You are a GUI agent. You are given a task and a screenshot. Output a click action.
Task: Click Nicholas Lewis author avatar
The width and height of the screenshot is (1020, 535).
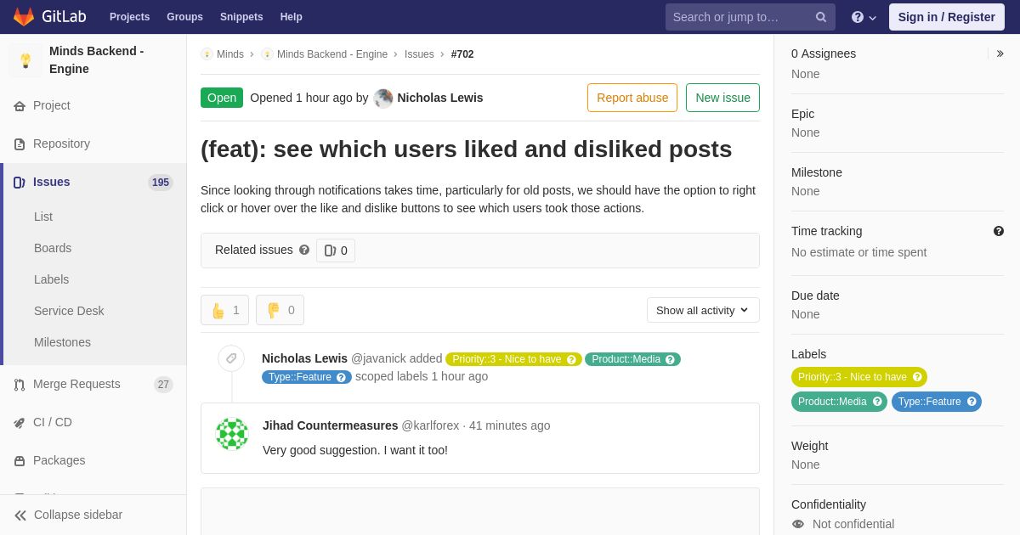point(383,99)
